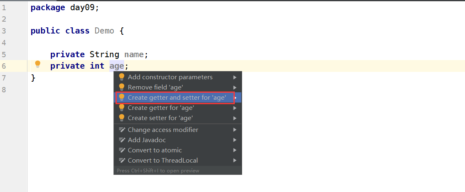Image resolution: width=465 pixels, height=192 pixels.
Task: Click the bulb icon beside Add constructor parameters
Action: (x=122, y=77)
